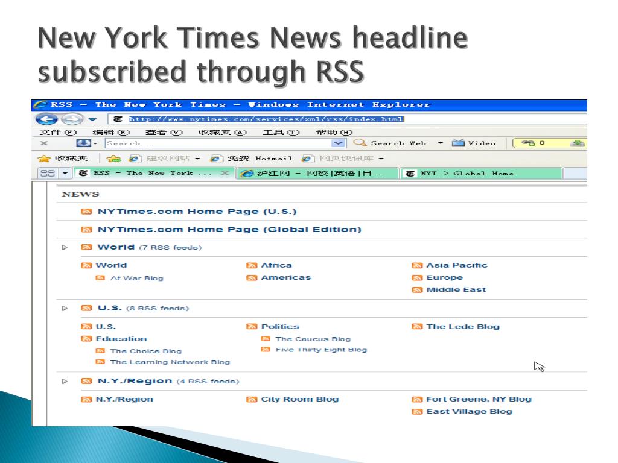
Task: Open the Americas feed link
Action: tap(285, 277)
